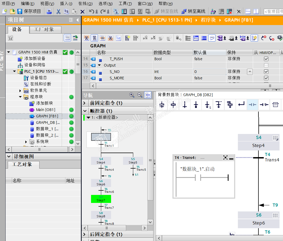
Task: Insert normally open contact icon
Action: tap(253, 104)
